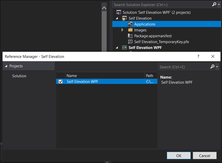Viewport: 222px width, 163px height.
Task: Expand the Images folder
Action: click(122, 30)
